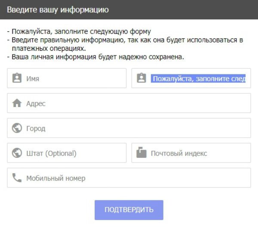Click the 'Пожалуйста, заполните следующую форму' instruction line
The image size is (258, 227).
(79, 32)
